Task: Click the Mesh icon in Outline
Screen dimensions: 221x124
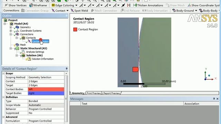Action: point(17,45)
